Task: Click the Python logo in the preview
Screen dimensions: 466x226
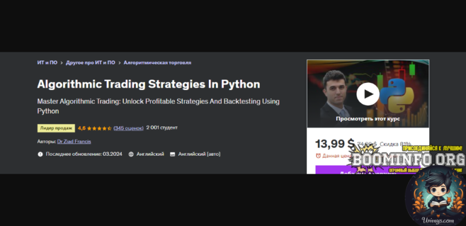Action: coord(397,95)
